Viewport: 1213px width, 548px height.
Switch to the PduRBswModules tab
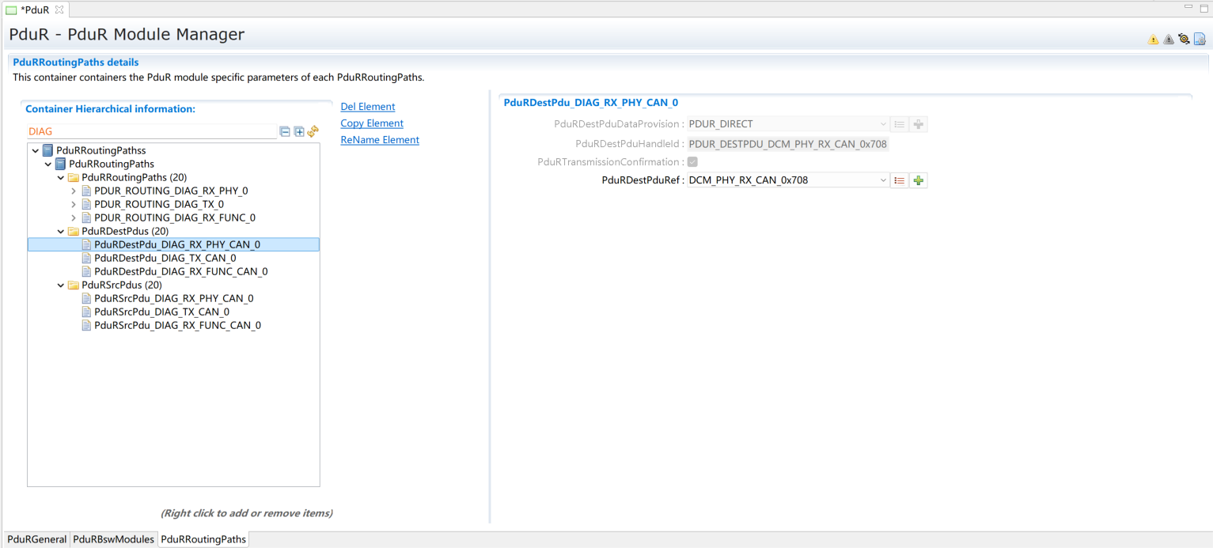pos(113,539)
